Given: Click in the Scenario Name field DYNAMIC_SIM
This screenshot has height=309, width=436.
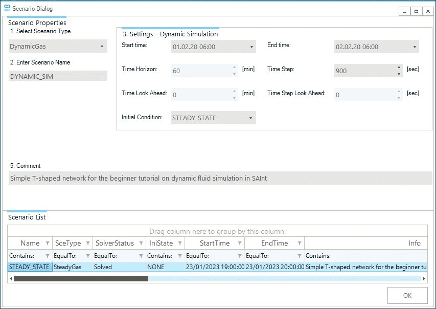Looking at the screenshot, I should click(58, 76).
